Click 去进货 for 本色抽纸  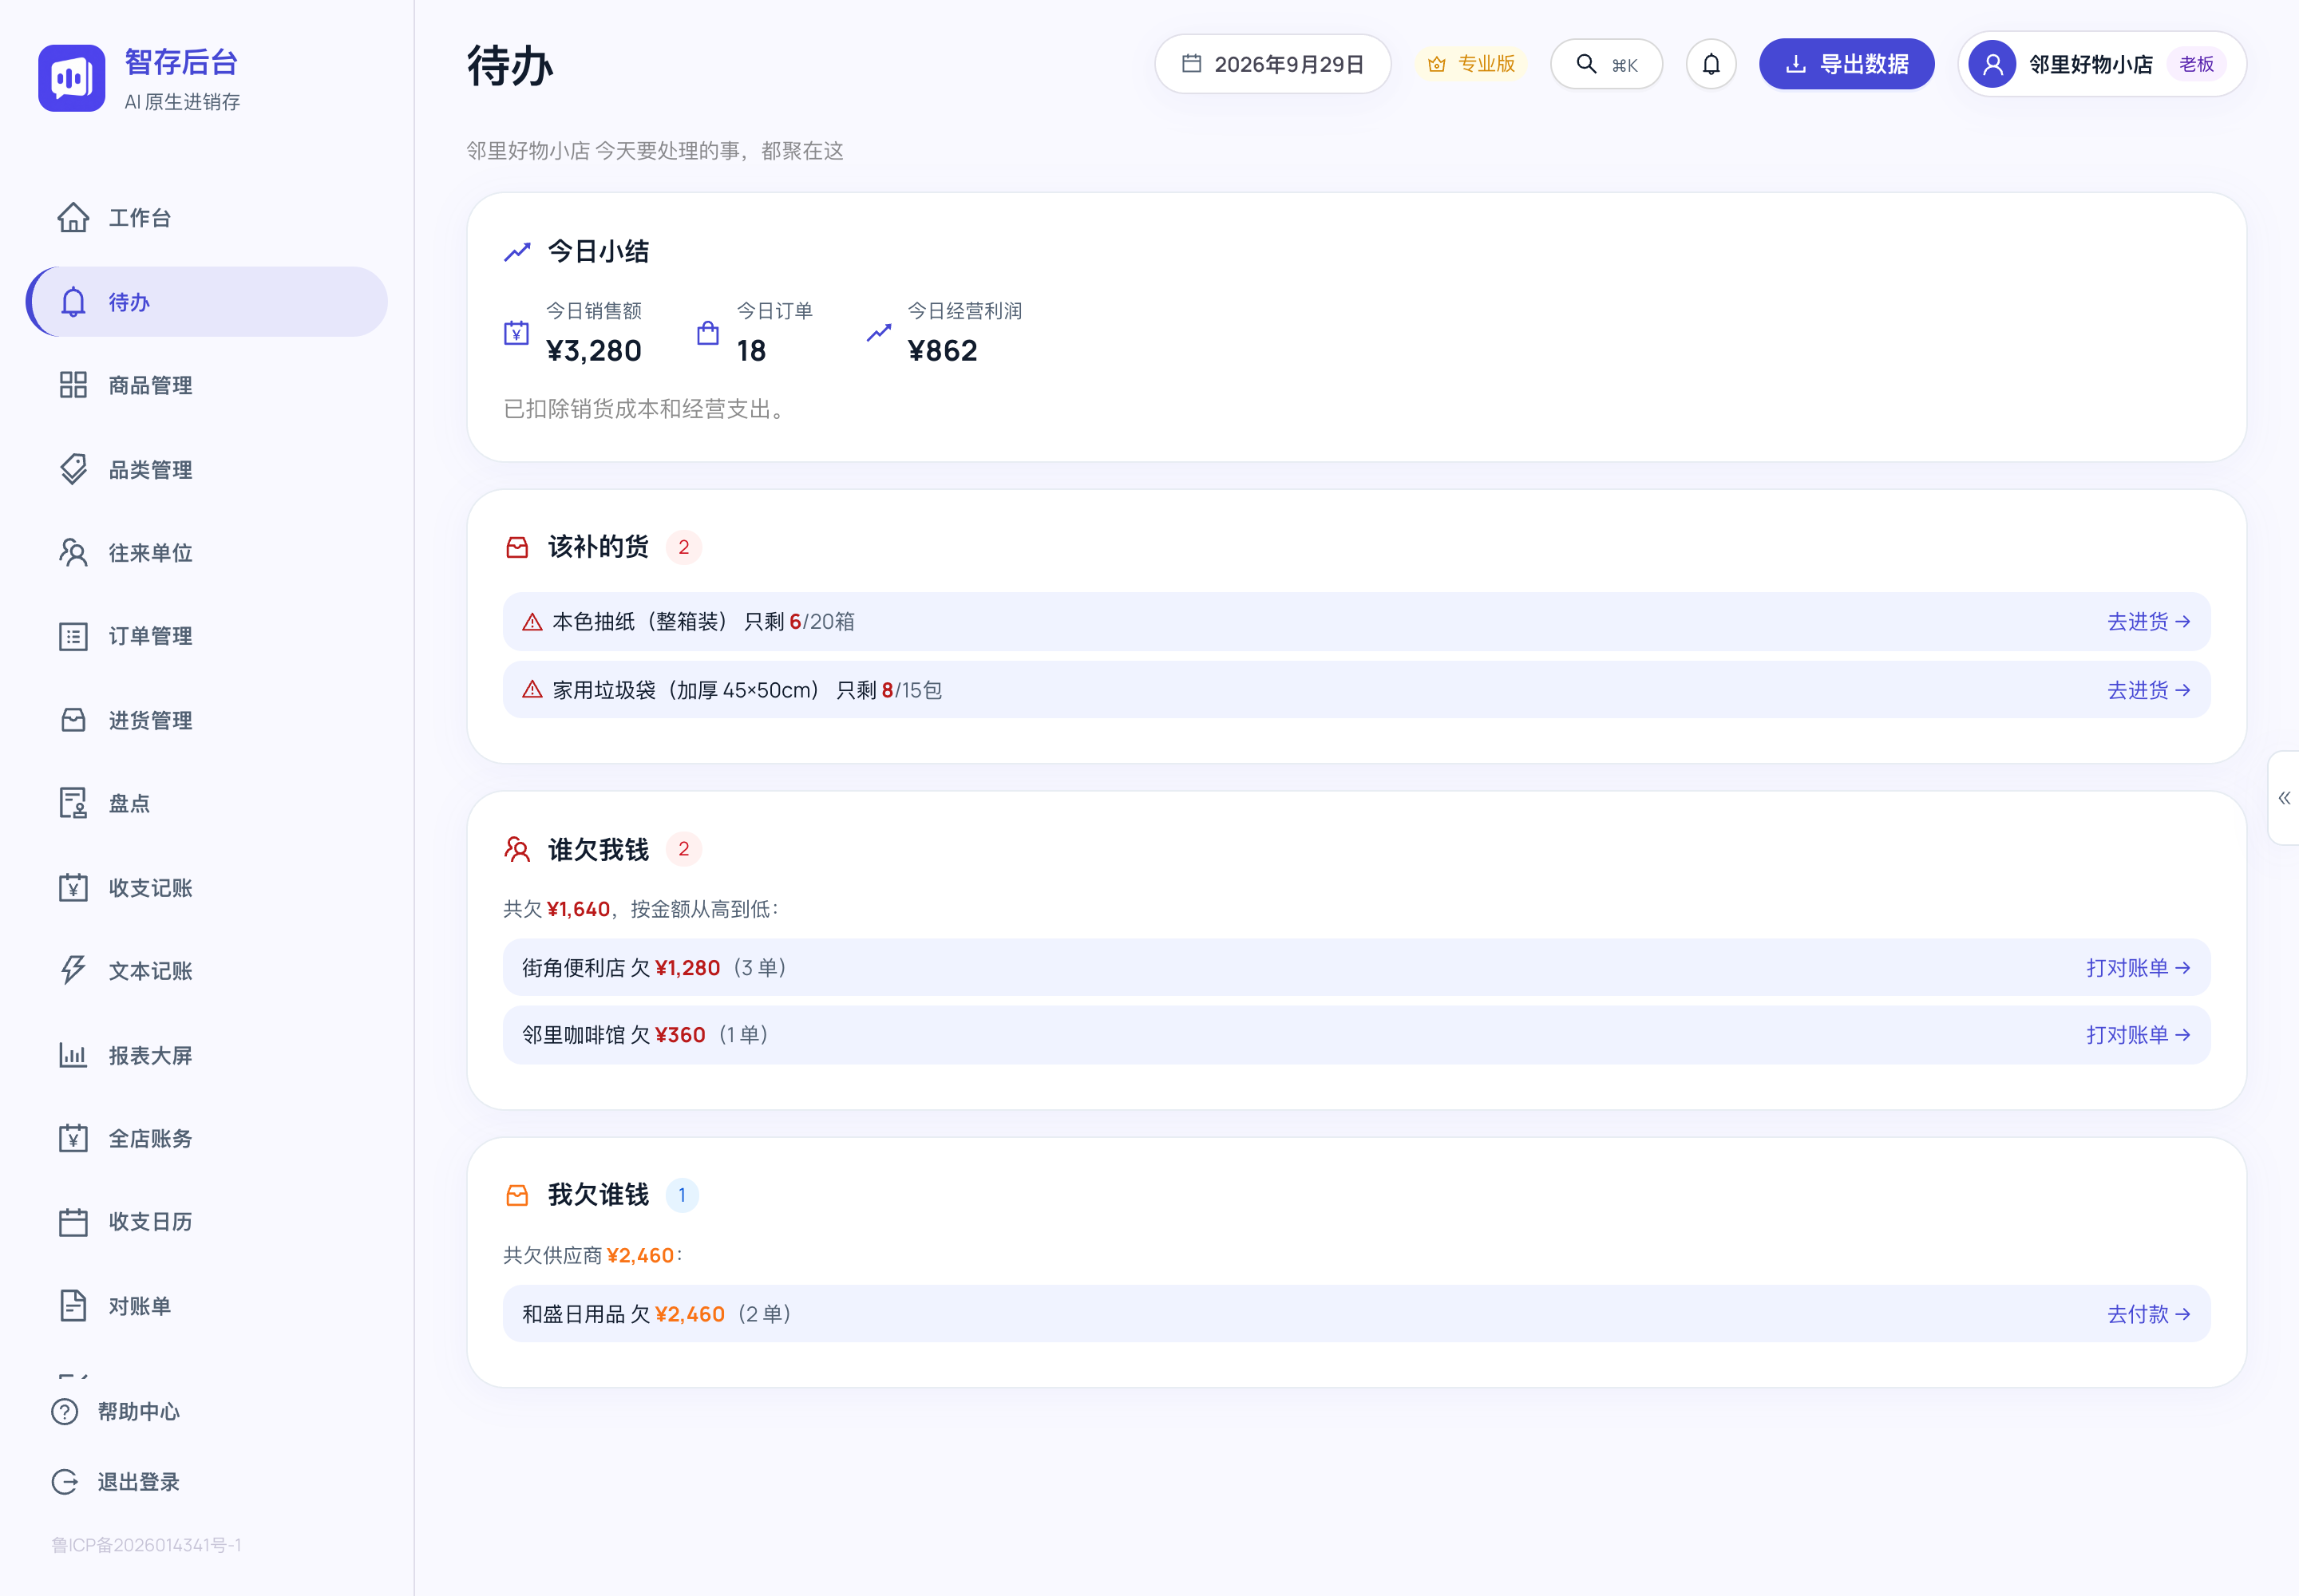(2149, 622)
